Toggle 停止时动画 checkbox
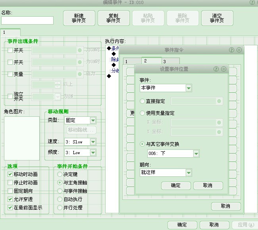Viewport: 258px width, 230px height. pyautogui.click(x=10, y=182)
